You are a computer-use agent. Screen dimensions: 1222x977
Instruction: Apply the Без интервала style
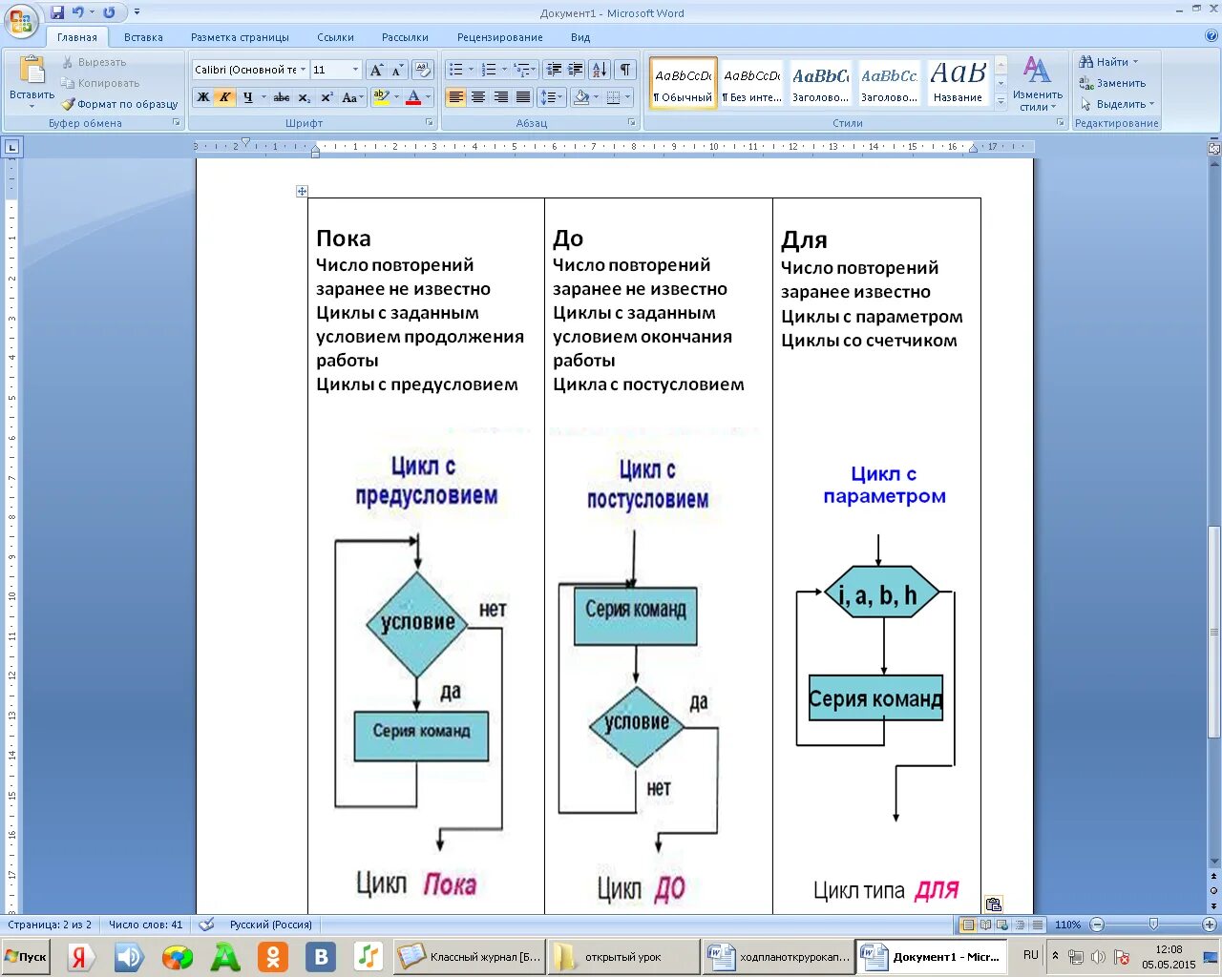pos(752,83)
